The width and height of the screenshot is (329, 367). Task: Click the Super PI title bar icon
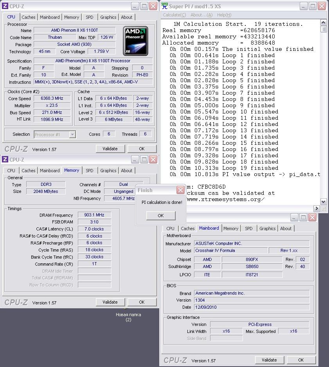pyautogui.click(x=164, y=6)
